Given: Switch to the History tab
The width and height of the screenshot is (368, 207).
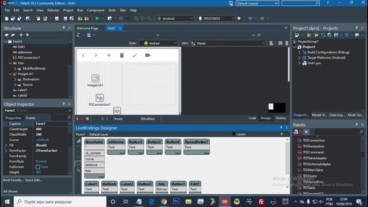Looking at the screenshot, I should (x=281, y=118).
